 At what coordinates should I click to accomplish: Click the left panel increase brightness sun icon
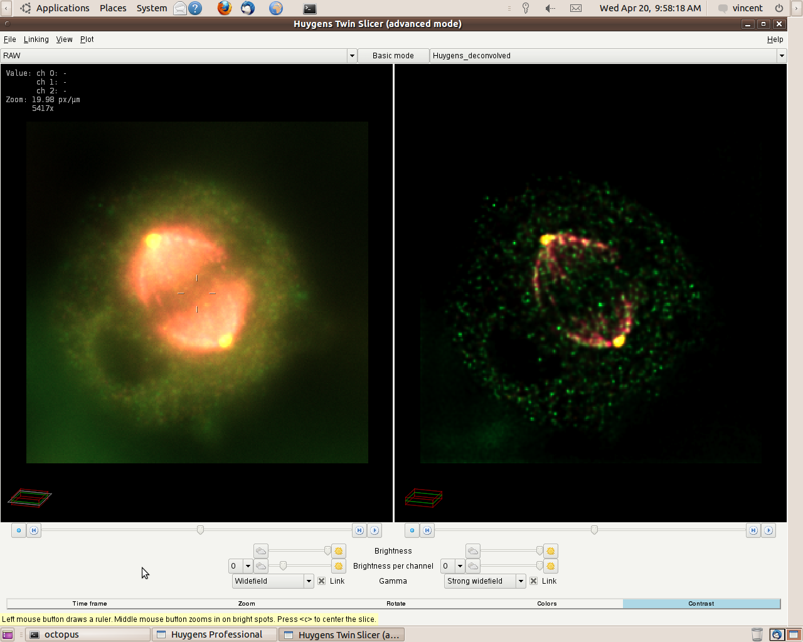tap(339, 551)
